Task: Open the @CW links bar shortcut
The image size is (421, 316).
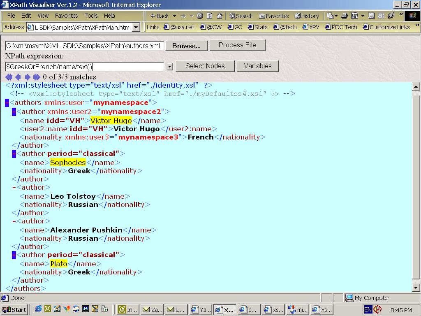Action: [x=211, y=27]
